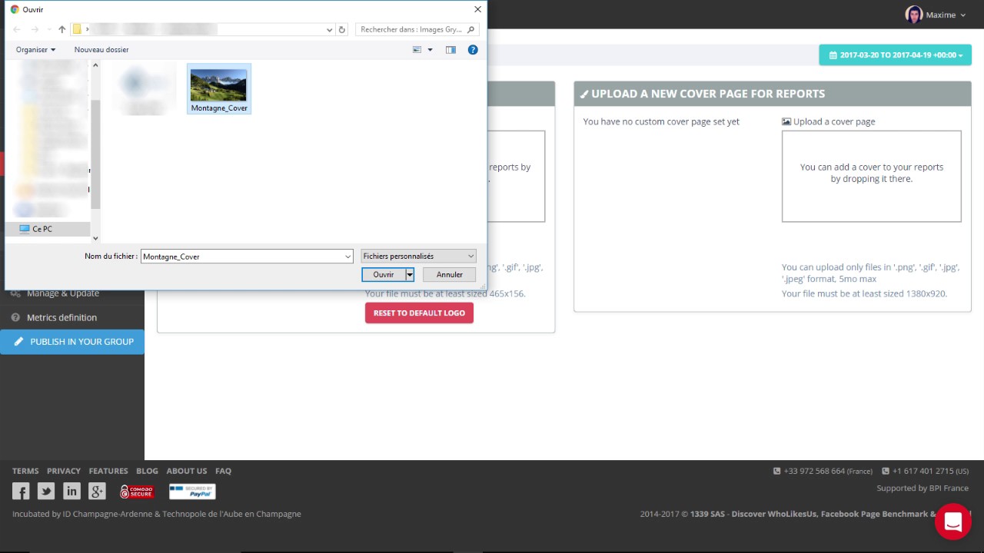Click the cover page drop zone
984x553 pixels.
[872, 176]
